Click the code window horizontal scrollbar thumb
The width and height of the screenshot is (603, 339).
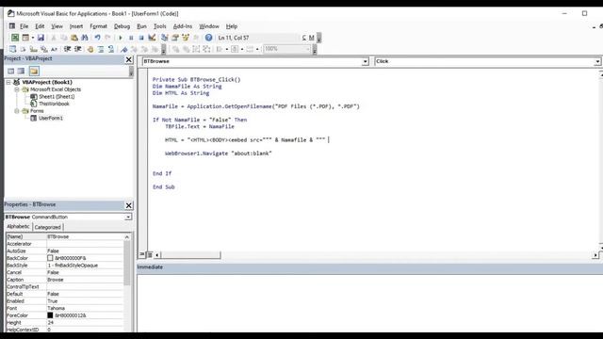190,255
